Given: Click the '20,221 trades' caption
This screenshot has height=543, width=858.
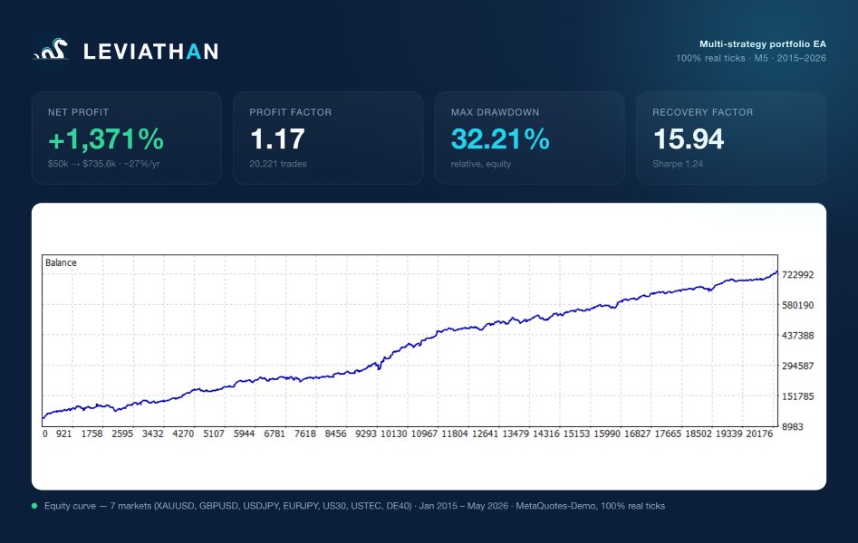Looking at the screenshot, I should coord(278,164).
